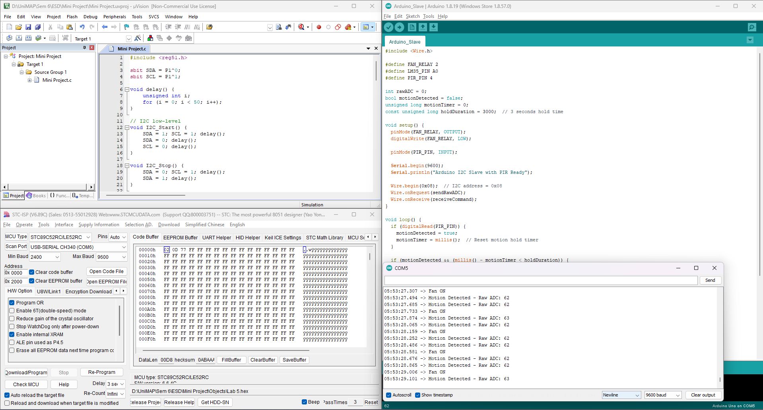763x410 pixels.
Task: Click Undo icon in µVision toolbar
Action: (82, 27)
